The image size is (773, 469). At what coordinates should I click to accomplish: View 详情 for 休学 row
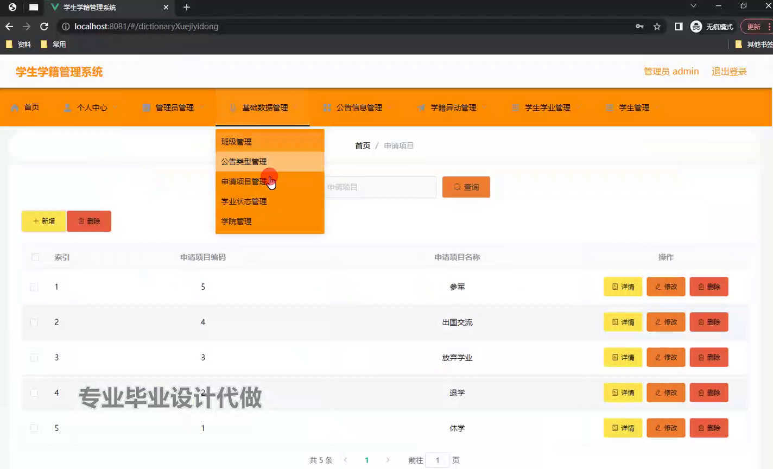(x=623, y=428)
